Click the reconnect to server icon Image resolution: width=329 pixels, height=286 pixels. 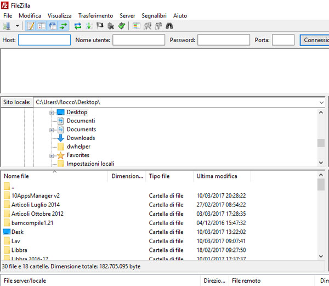point(122,26)
